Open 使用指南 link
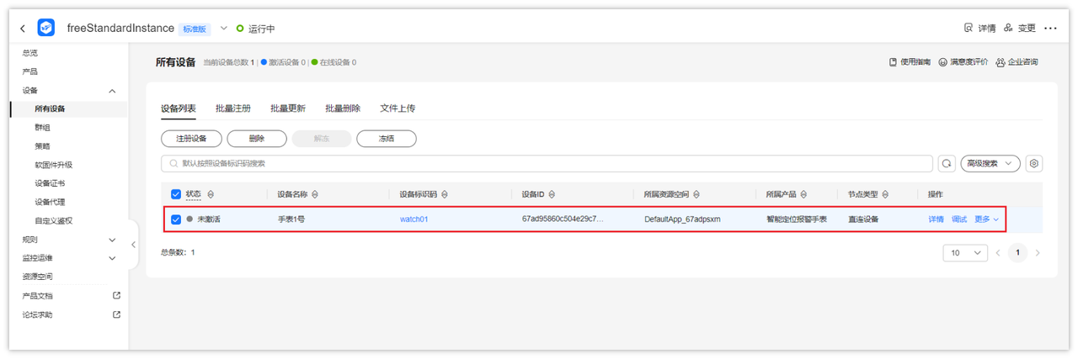This screenshot has height=359, width=1078. (910, 62)
